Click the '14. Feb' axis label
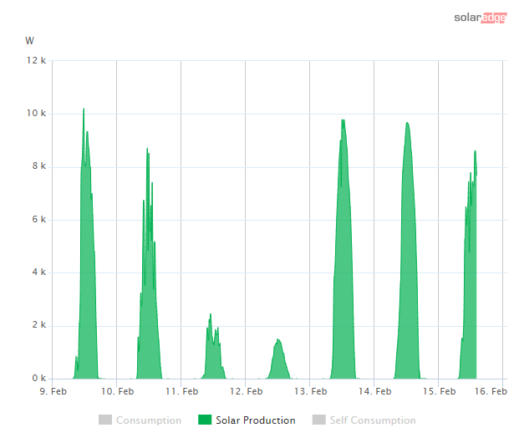514x443 pixels. point(374,391)
